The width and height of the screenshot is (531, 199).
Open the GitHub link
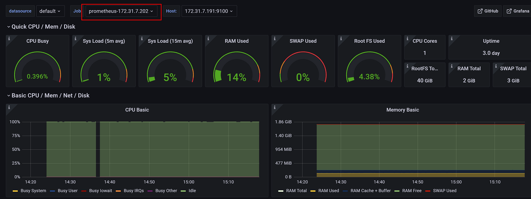[488, 11]
